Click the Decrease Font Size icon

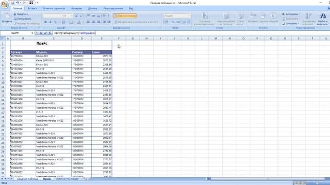[x=81, y=16]
